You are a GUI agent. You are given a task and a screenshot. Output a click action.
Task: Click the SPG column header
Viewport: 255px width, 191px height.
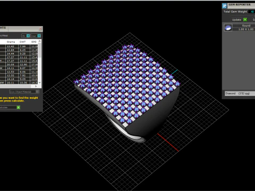click(33, 42)
